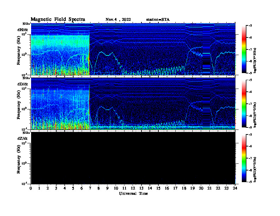
Task: Click hour 3 on the time axis
Action: [56, 188]
